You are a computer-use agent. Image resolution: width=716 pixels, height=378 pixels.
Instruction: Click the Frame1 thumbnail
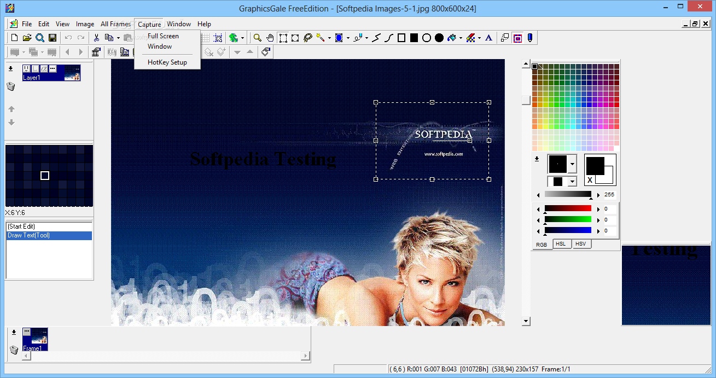point(35,339)
